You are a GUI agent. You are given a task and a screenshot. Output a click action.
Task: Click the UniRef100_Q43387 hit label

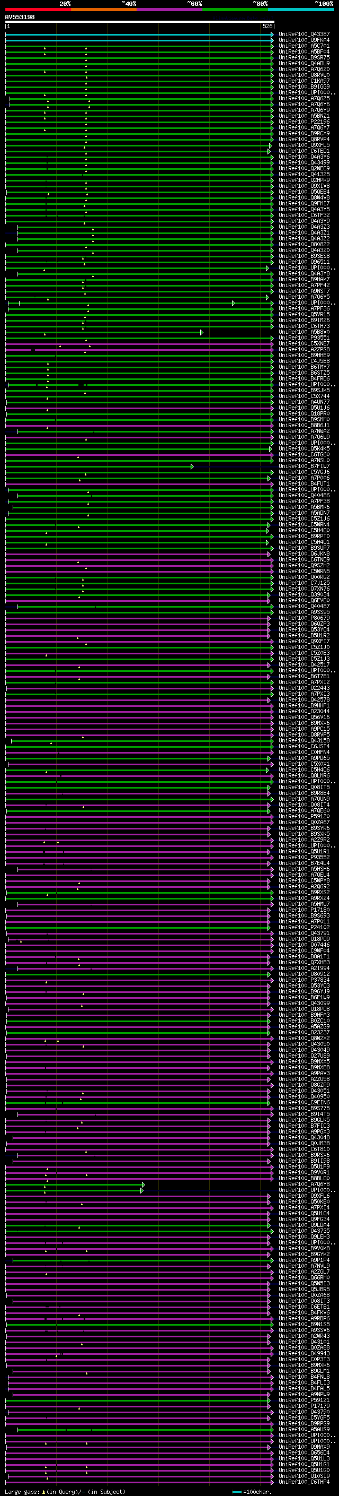coord(304,34)
